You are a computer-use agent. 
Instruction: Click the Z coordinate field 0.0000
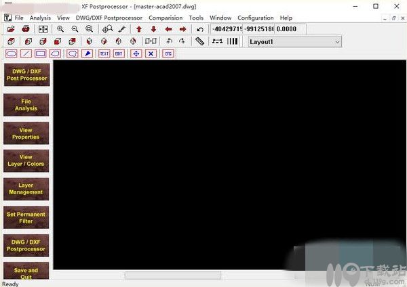(x=290, y=28)
